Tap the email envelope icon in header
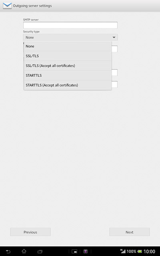 [x=7, y=6]
